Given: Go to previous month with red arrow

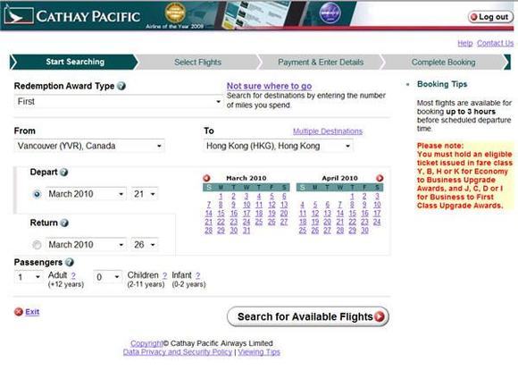Looking at the screenshot, I should click(x=206, y=178).
